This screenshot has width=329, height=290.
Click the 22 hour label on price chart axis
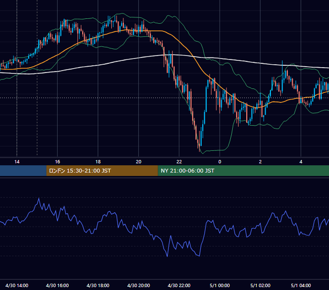[x=179, y=162]
